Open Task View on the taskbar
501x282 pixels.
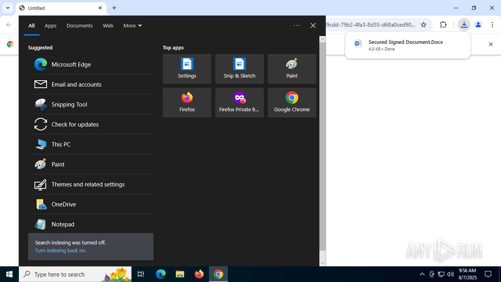141,274
